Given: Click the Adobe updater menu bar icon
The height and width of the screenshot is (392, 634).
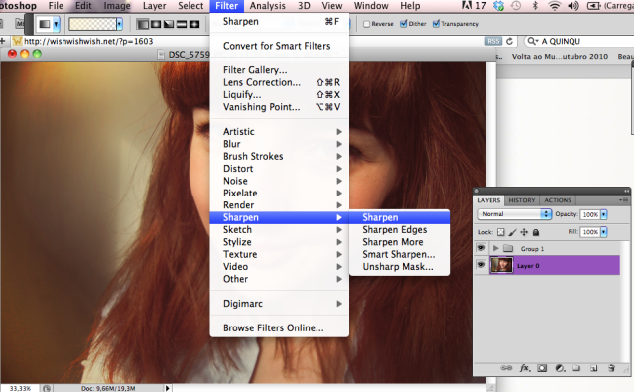Looking at the screenshot, I should [467, 5].
